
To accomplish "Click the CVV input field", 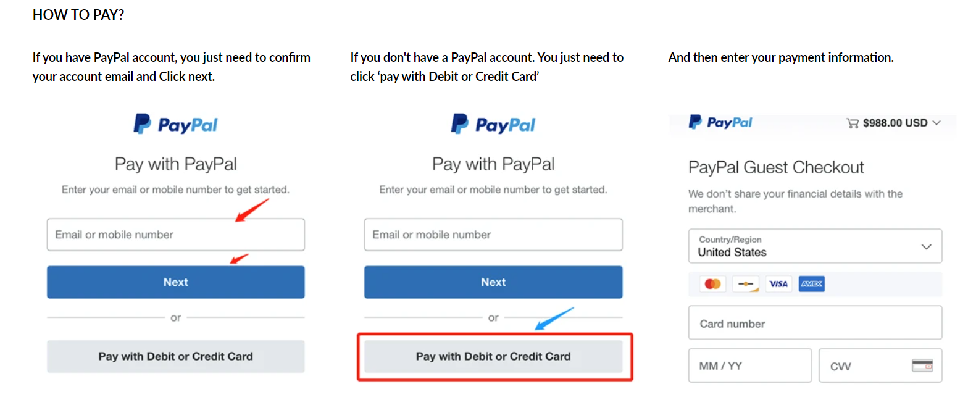I will coord(870,365).
